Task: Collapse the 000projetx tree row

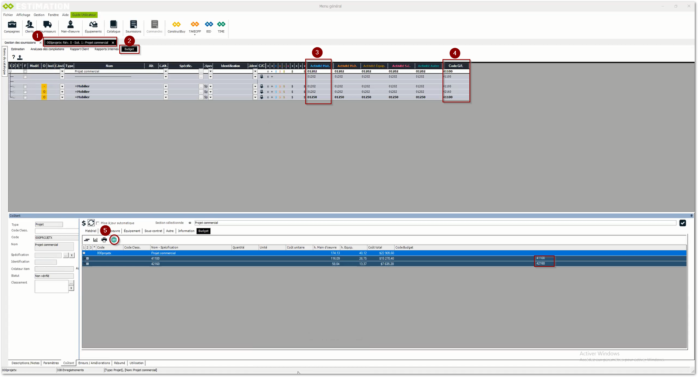Action: click(x=84, y=253)
